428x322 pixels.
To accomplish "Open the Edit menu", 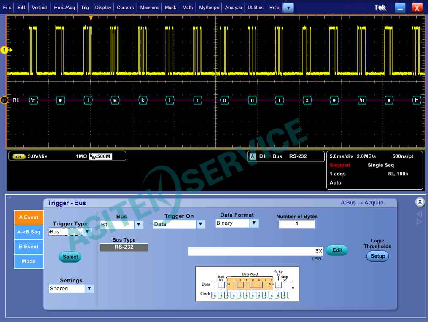I will click(21, 8).
